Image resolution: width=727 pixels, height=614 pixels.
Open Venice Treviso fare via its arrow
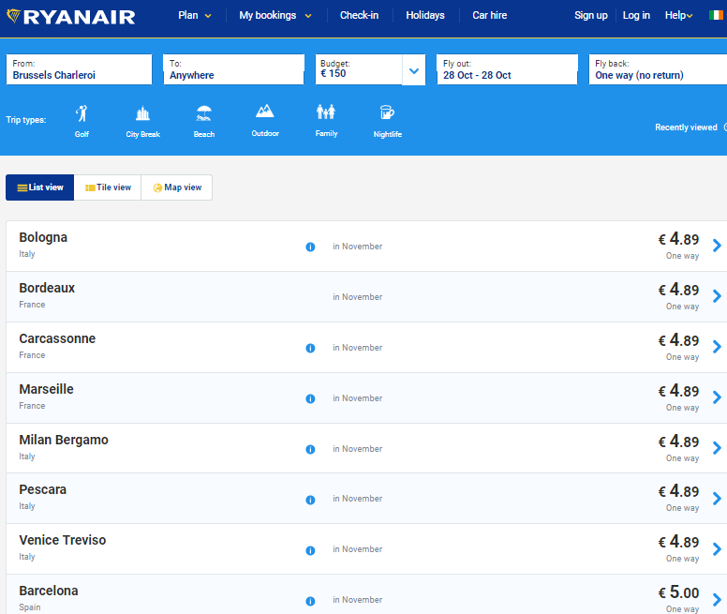(718, 548)
